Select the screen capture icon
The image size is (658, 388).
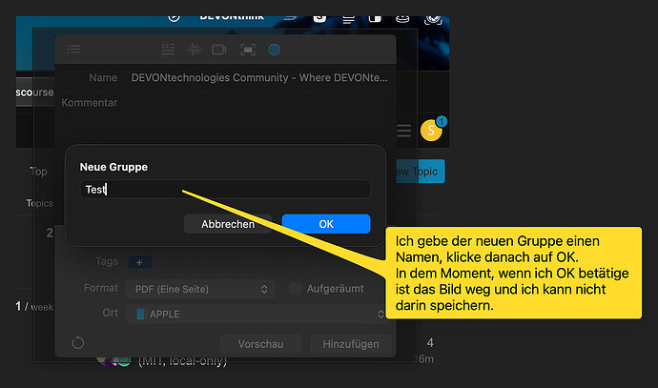(x=248, y=50)
